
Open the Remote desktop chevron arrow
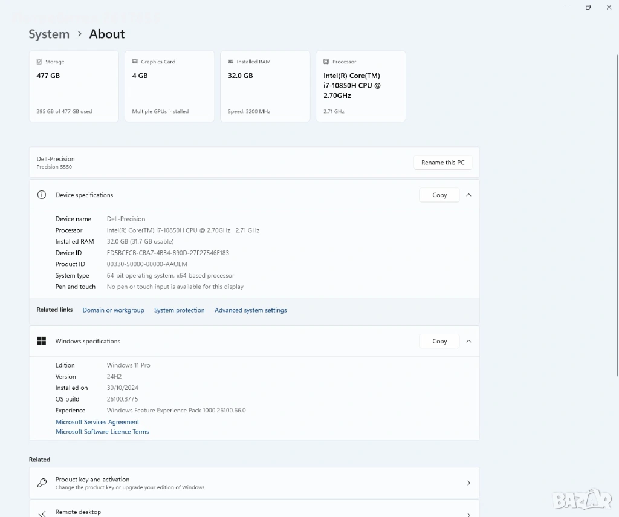(468, 514)
